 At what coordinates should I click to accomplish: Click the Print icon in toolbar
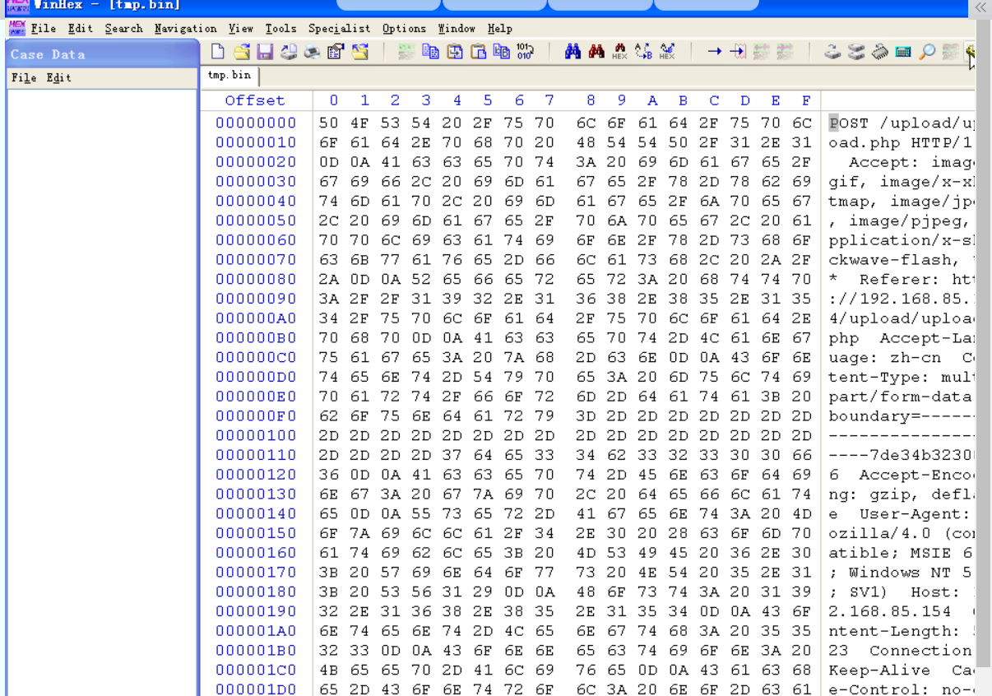point(312,52)
